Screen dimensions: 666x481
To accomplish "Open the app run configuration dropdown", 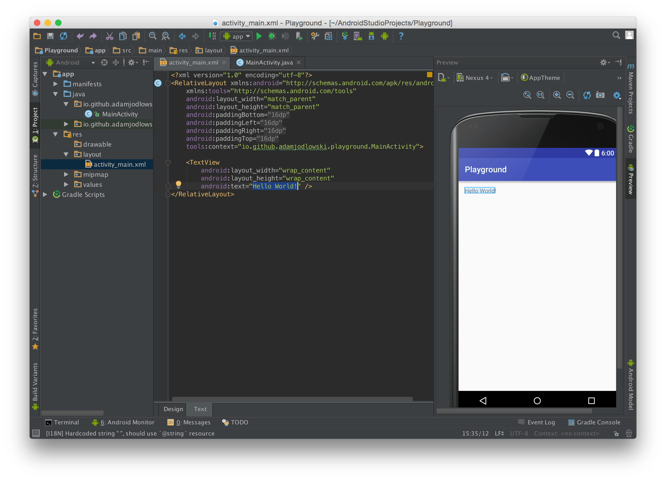I will pyautogui.click(x=237, y=36).
